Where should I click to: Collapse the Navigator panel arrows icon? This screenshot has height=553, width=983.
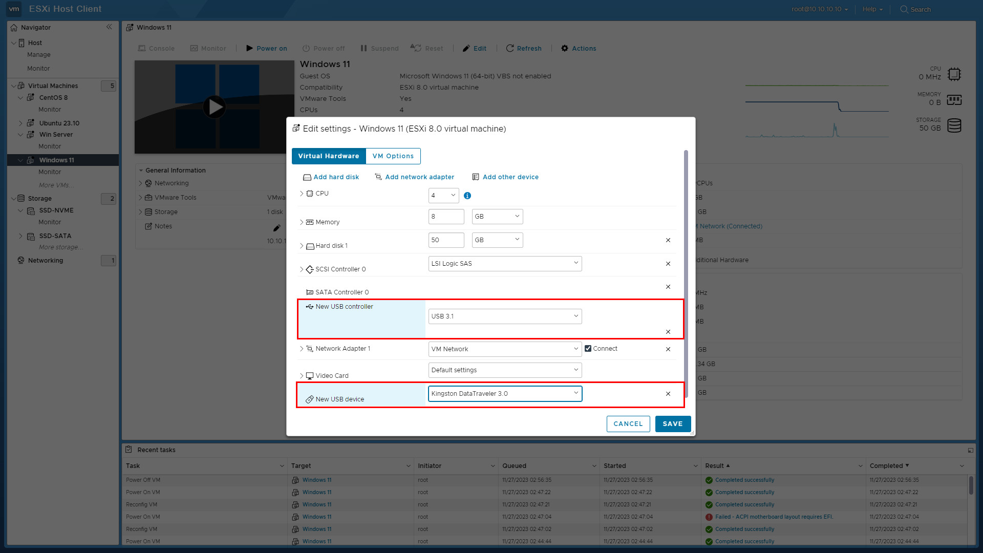[109, 27]
